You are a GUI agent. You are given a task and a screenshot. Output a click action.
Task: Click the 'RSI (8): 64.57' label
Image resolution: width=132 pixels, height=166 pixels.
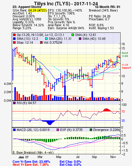click(26, 103)
